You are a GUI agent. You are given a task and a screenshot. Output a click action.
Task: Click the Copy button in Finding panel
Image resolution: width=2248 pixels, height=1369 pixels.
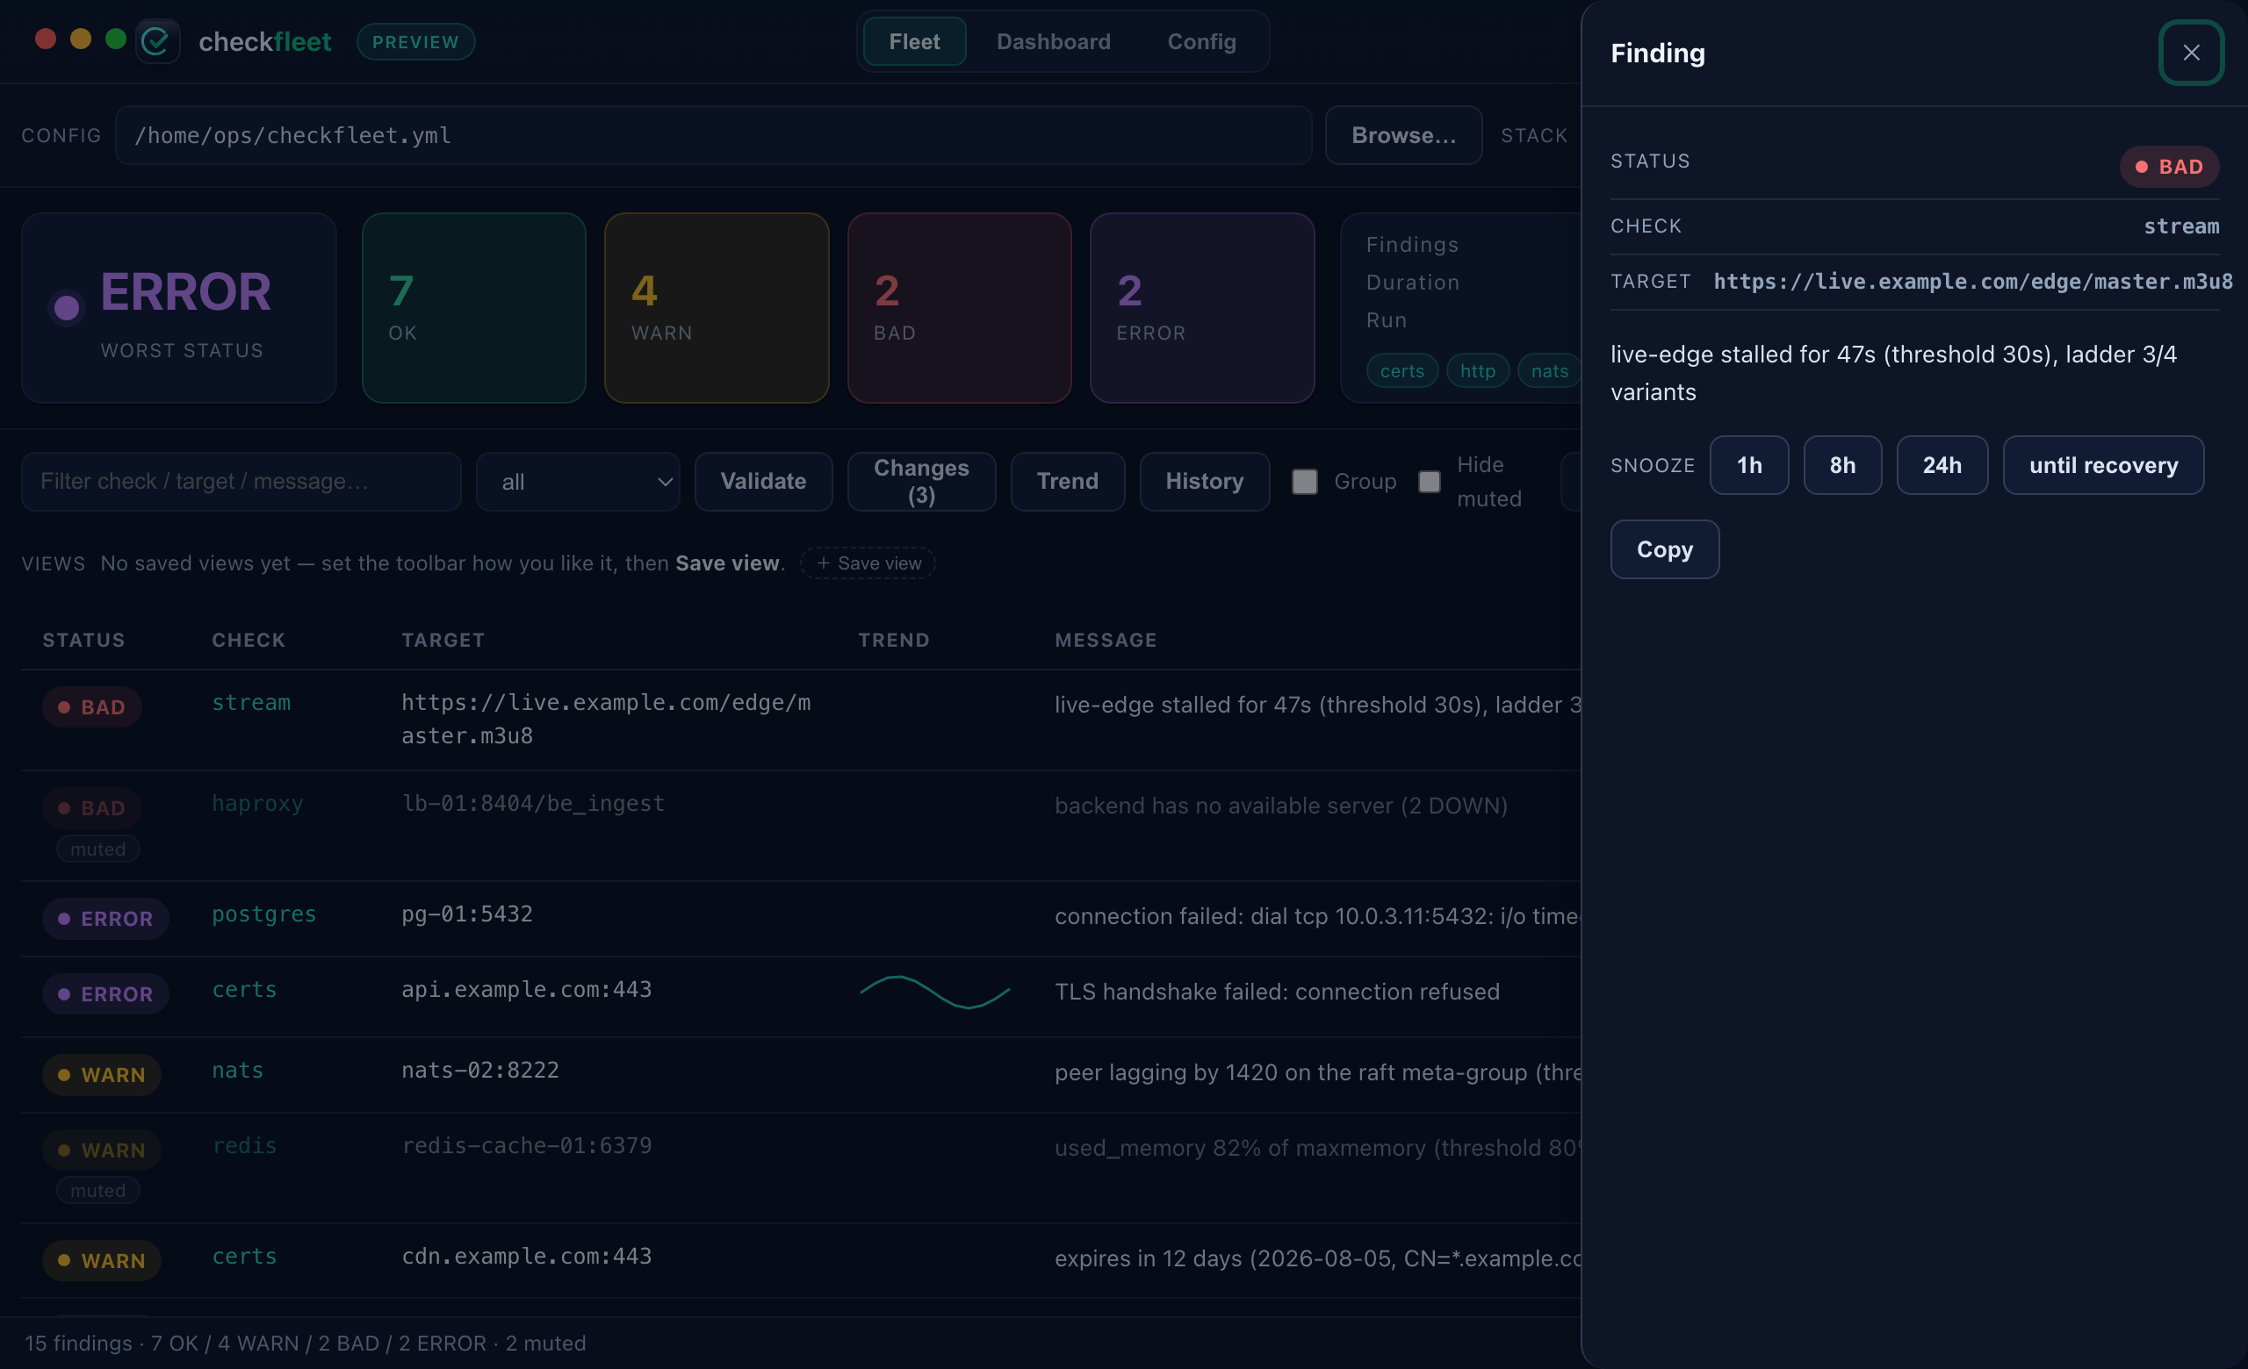coord(1664,549)
